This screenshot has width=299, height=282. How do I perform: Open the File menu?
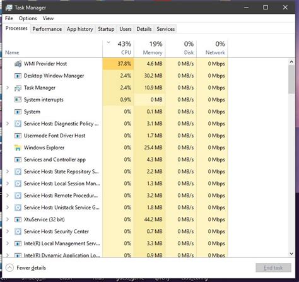(9, 18)
